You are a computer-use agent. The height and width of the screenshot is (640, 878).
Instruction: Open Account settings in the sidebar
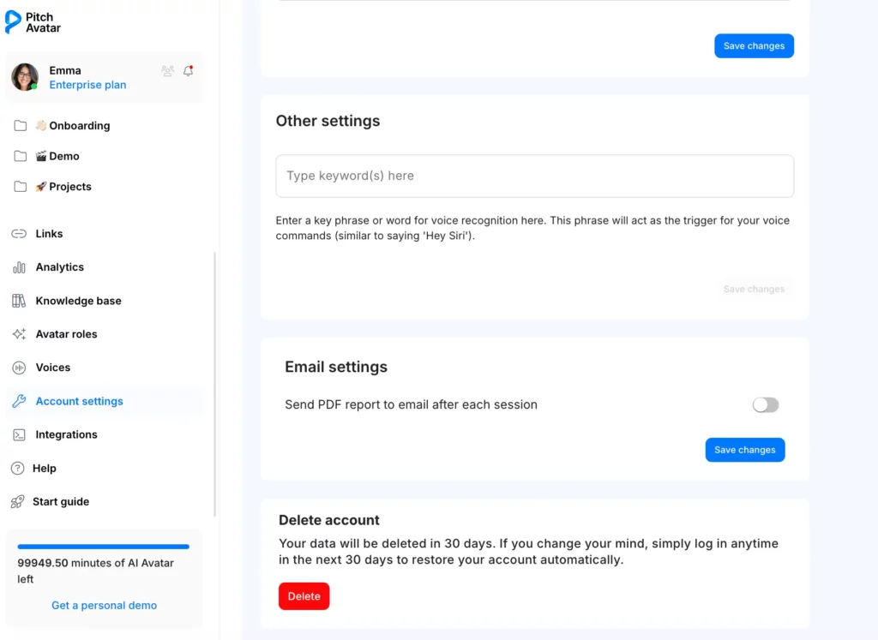(79, 401)
